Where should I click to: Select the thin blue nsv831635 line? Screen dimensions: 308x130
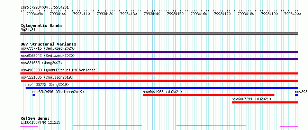pyautogui.click(x=159, y=66)
